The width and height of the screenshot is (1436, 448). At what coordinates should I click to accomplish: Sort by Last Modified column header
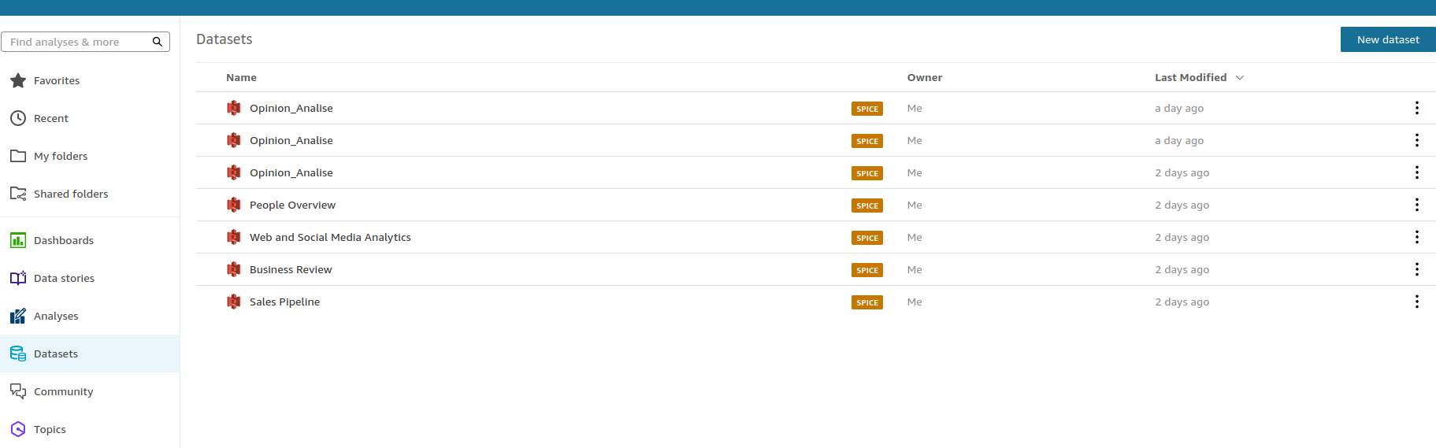[x=1191, y=77]
